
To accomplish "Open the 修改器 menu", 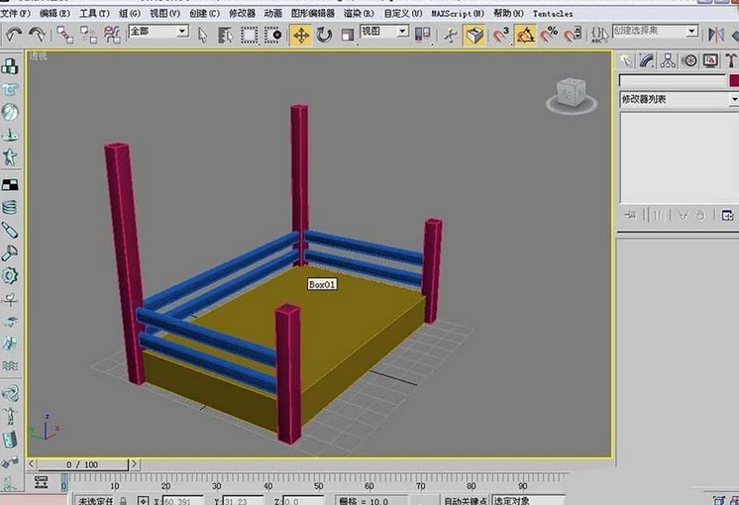I will click(x=242, y=13).
